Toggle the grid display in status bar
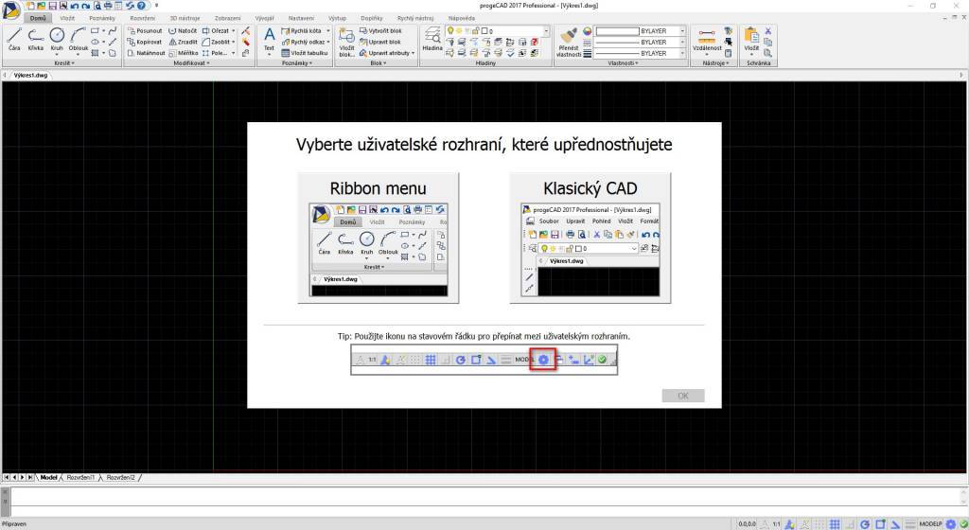This screenshot has height=530, width=969. 835,523
